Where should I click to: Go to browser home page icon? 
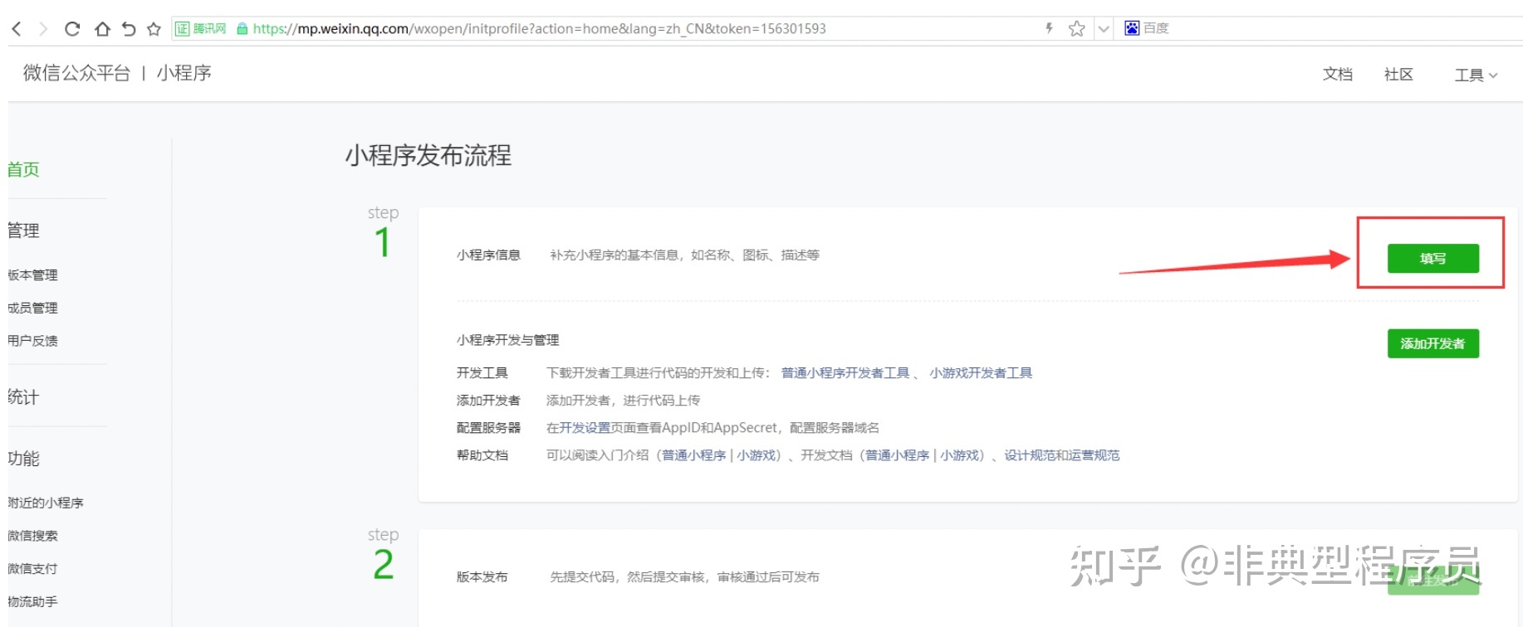pyautogui.click(x=102, y=29)
